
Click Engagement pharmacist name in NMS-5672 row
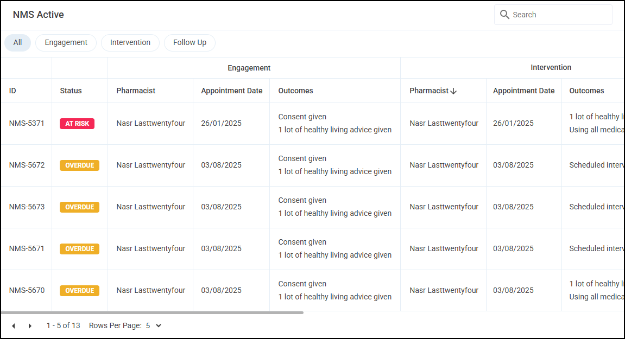(150, 165)
